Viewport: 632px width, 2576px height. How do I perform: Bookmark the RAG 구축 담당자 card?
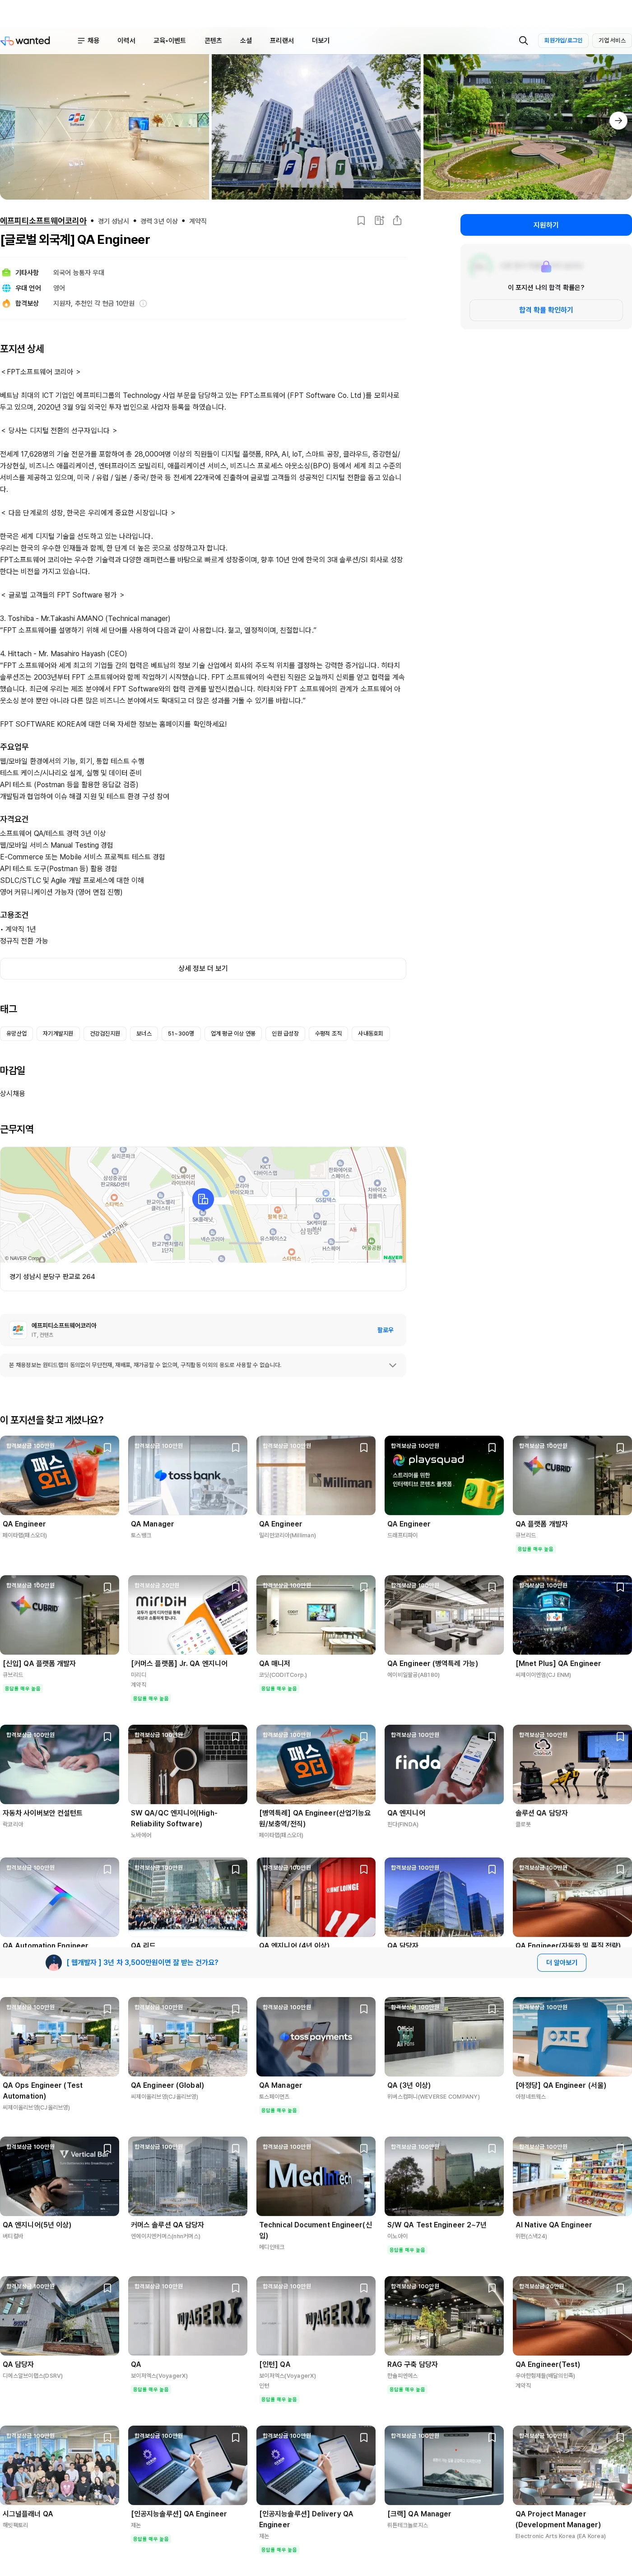(x=491, y=2287)
